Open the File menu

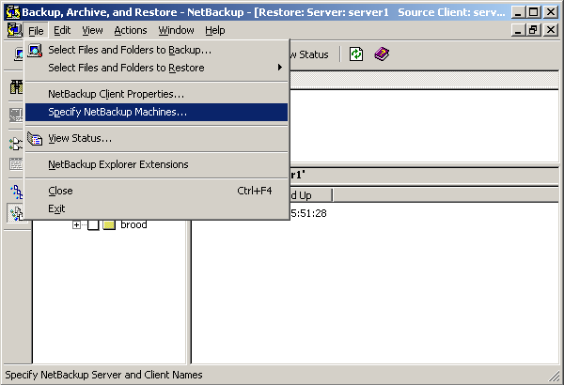tap(36, 31)
